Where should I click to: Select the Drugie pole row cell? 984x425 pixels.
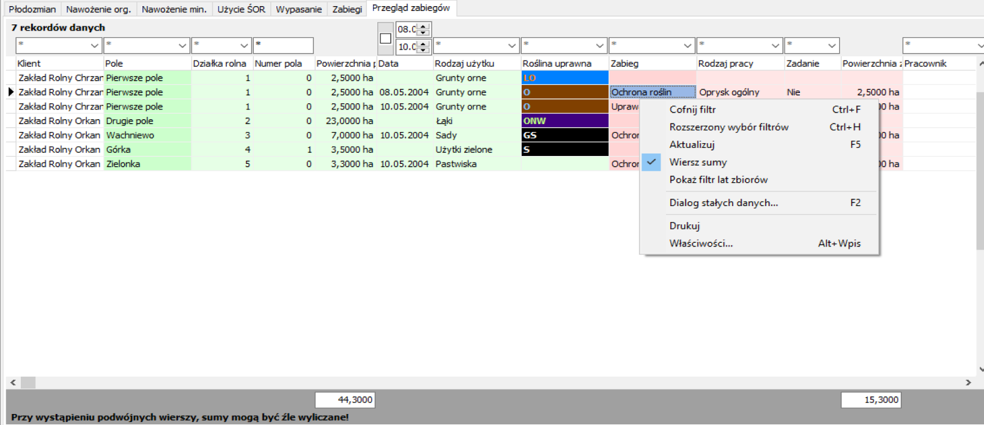pos(147,121)
